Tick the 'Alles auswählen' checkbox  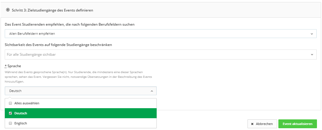[10, 103]
